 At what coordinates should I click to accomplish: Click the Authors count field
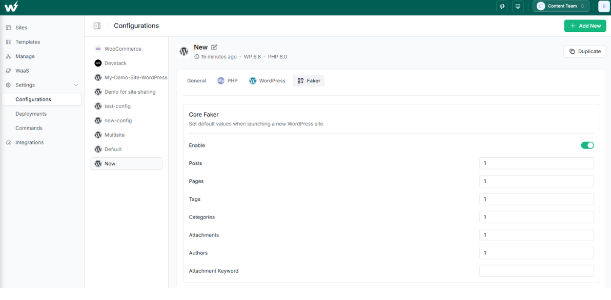click(x=537, y=253)
